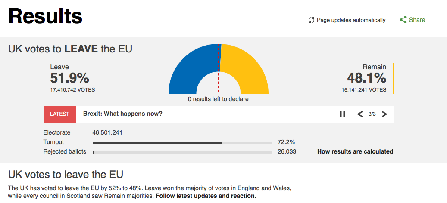Follow latest updates and reaction link

(206, 196)
